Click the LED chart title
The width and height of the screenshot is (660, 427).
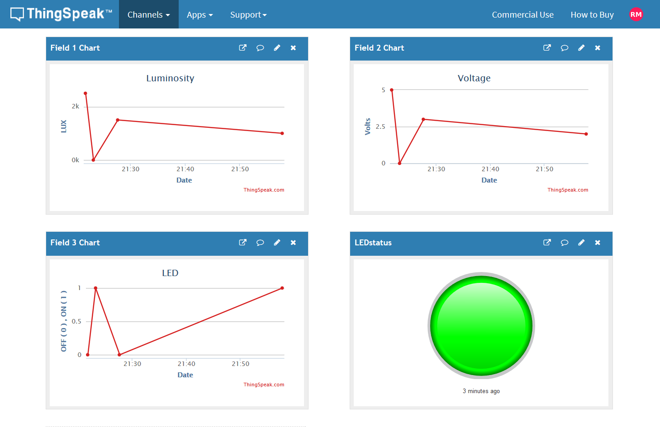[170, 273]
